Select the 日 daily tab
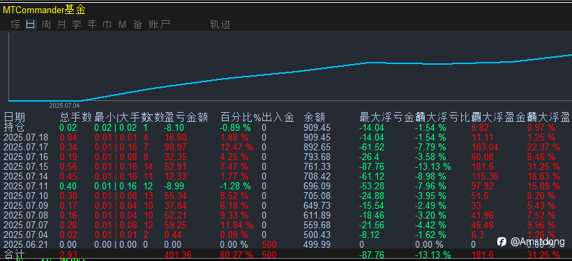572x261 pixels. tap(31, 24)
